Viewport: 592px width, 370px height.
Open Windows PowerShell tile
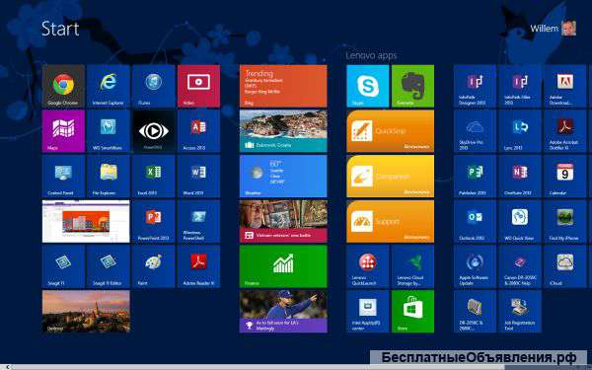198,221
